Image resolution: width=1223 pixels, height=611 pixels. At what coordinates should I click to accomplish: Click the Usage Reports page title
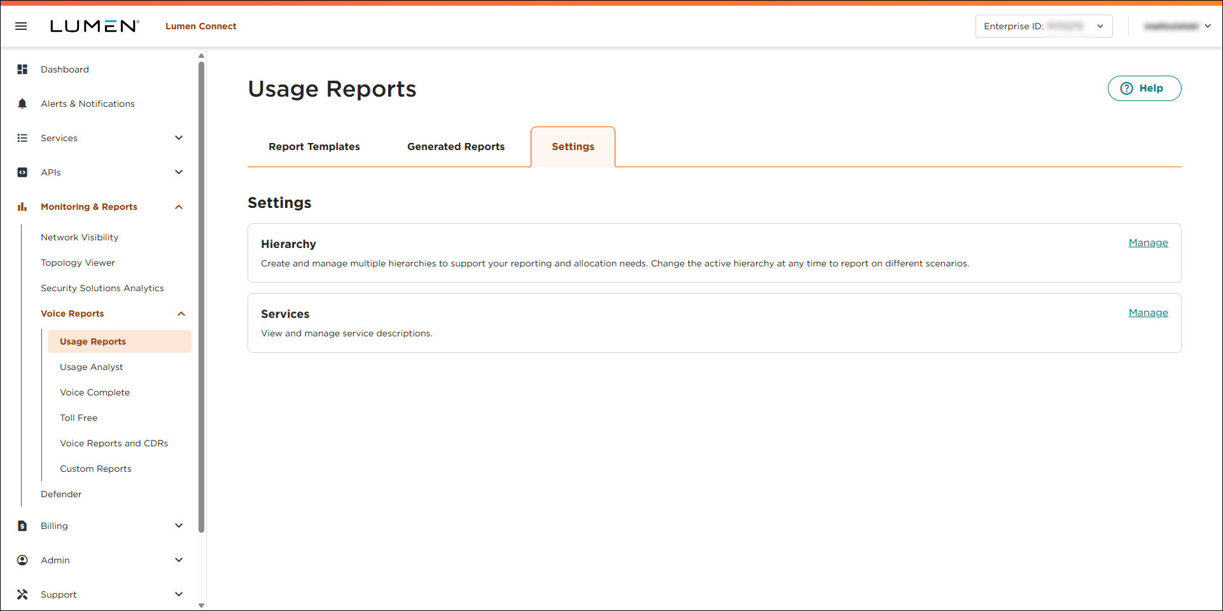[x=332, y=89]
